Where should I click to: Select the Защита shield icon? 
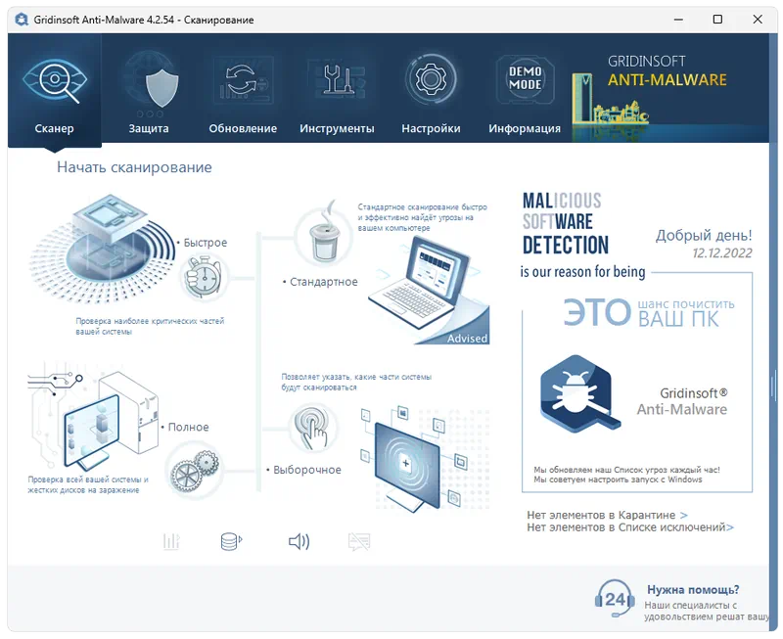161,88
